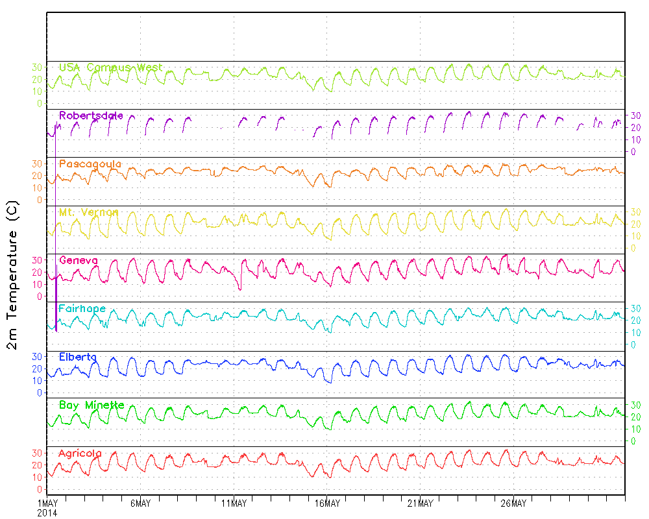Viewport: 649px width, 519px height.
Task: Select the Bay Minette station label
Action: click(91, 405)
